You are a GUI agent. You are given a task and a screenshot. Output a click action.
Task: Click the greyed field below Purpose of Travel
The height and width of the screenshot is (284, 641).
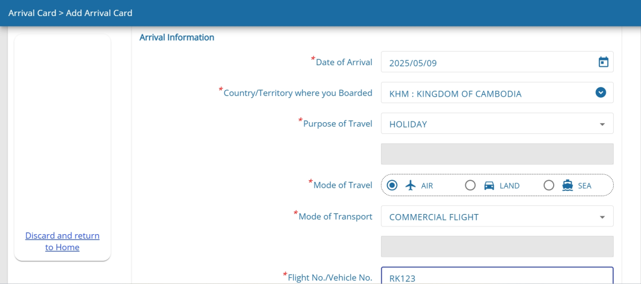tap(497, 154)
